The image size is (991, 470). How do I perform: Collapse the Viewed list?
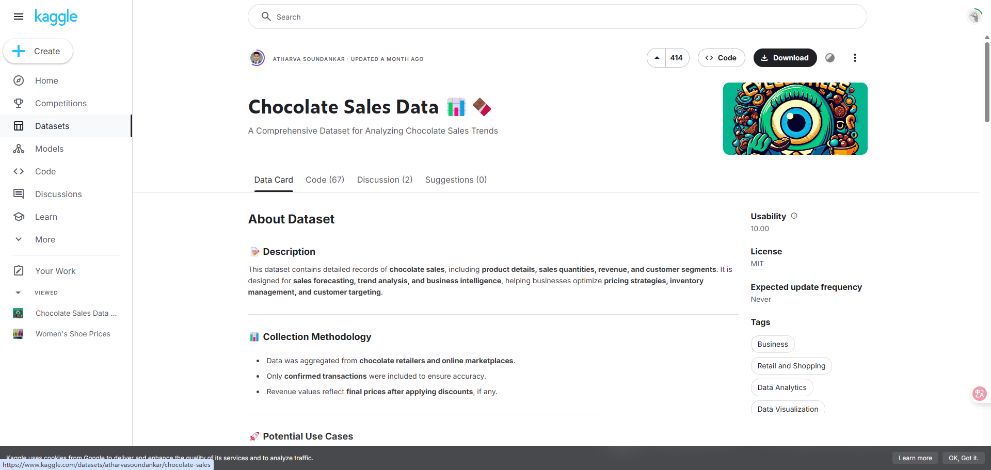(x=19, y=293)
